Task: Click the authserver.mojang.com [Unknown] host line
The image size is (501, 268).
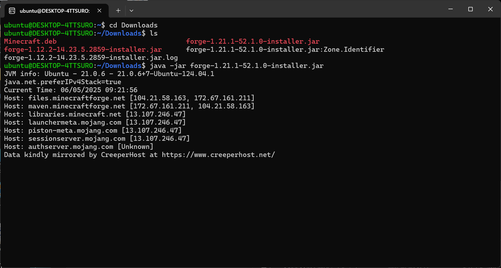Action: click(x=79, y=147)
